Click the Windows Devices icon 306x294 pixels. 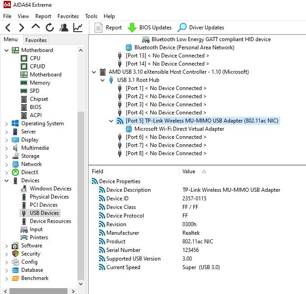click(x=24, y=189)
